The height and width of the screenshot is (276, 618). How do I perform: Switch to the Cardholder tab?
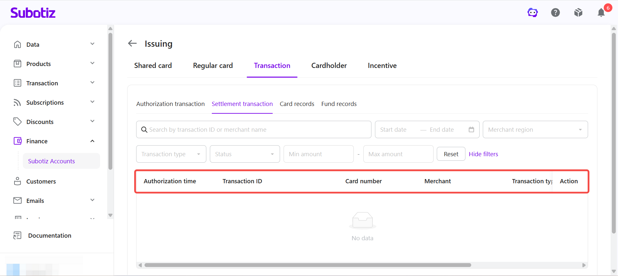click(329, 66)
